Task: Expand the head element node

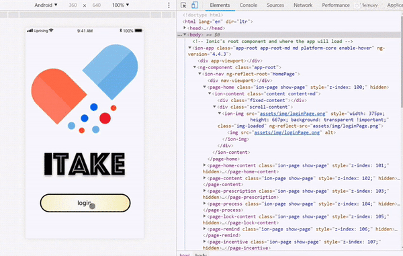Action: click(185, 28)
